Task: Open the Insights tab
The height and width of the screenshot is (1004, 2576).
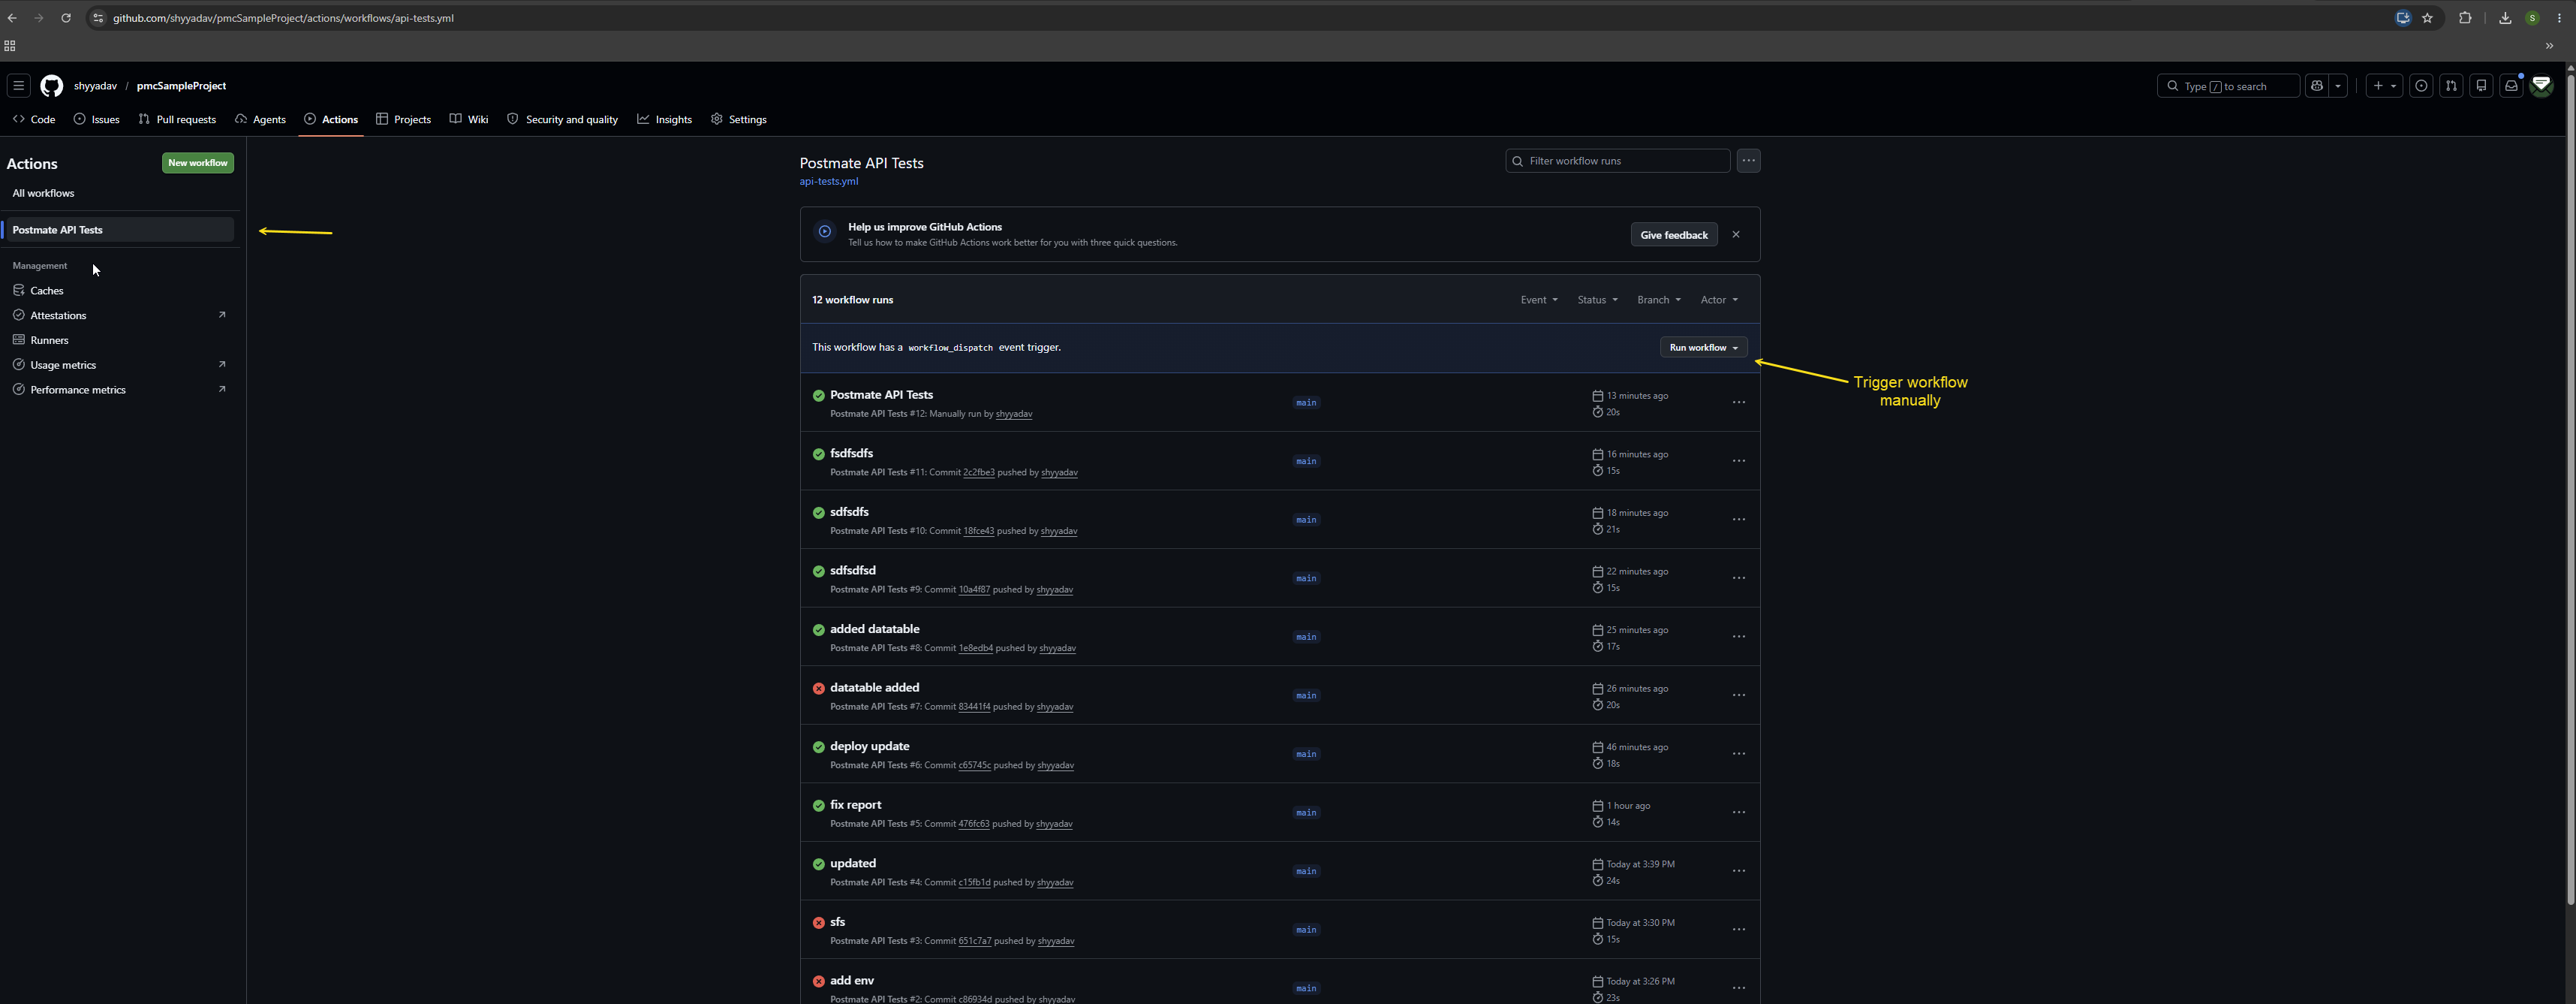Action: (665, 119)
